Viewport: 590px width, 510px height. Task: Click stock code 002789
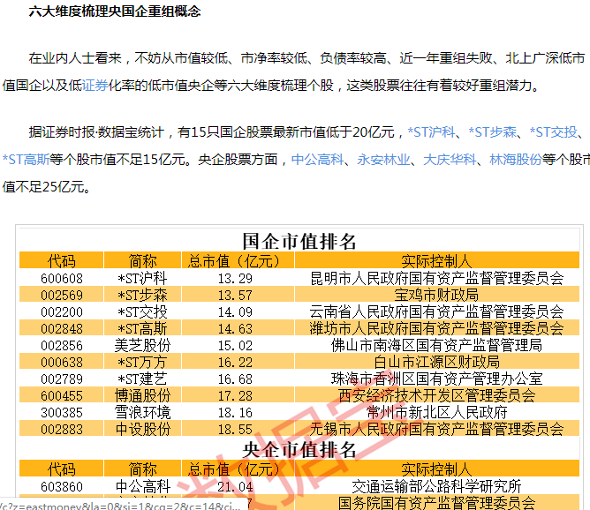[x=62, y=379]
